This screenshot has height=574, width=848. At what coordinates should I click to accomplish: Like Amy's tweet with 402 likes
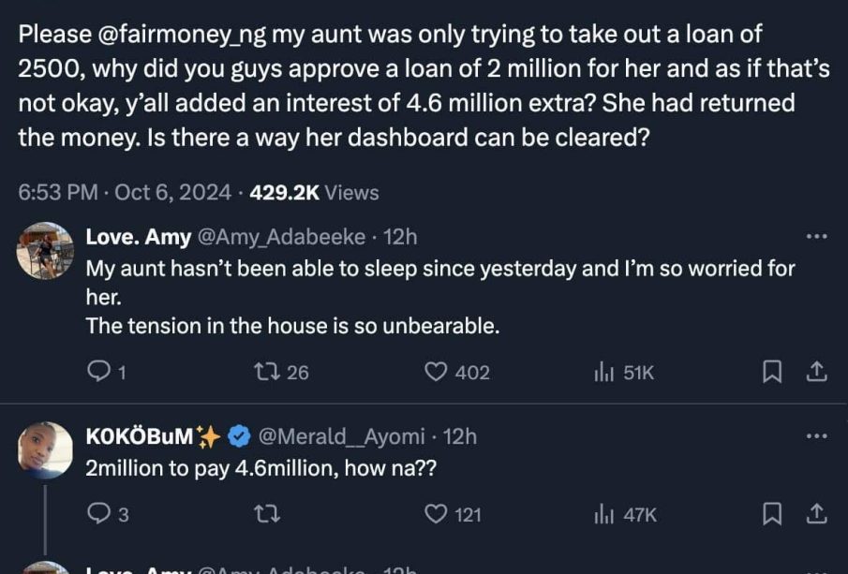click(x=436, y=373)
